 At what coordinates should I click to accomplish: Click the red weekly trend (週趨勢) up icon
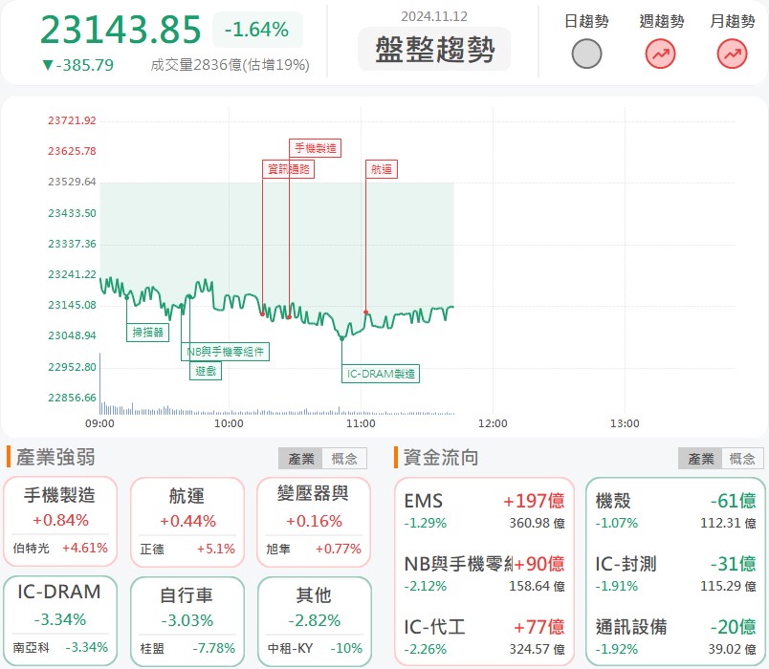tap(660, 54)
